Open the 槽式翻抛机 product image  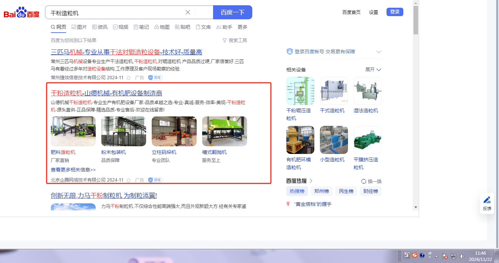coord(225,131)
